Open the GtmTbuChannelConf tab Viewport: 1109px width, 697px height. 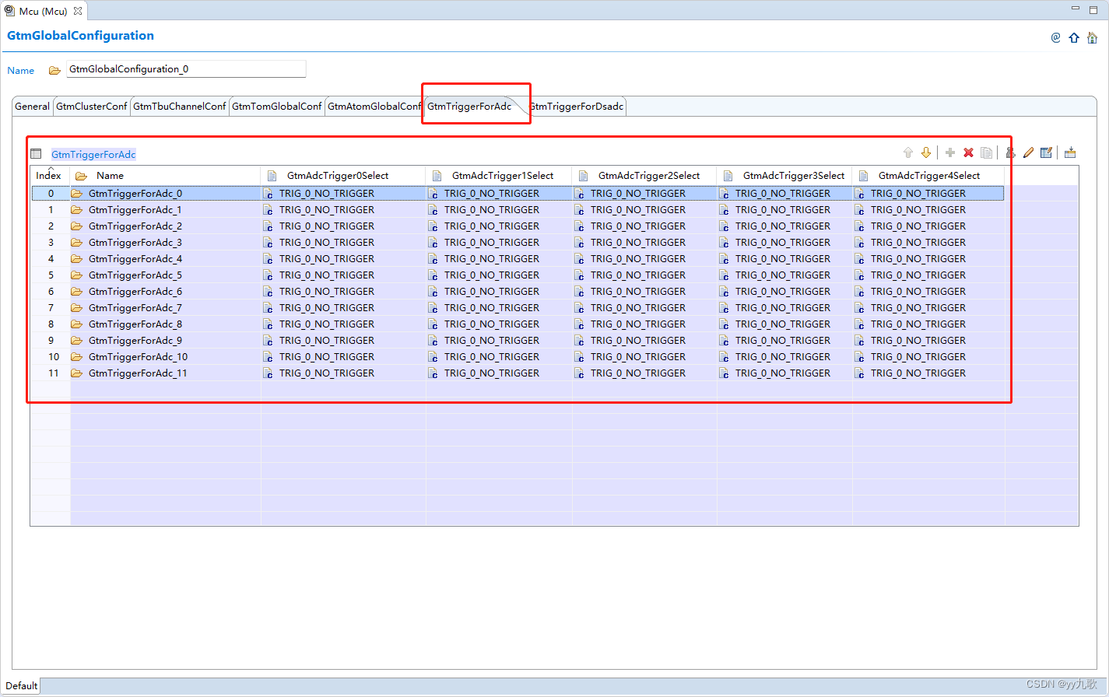coord(180,107)
